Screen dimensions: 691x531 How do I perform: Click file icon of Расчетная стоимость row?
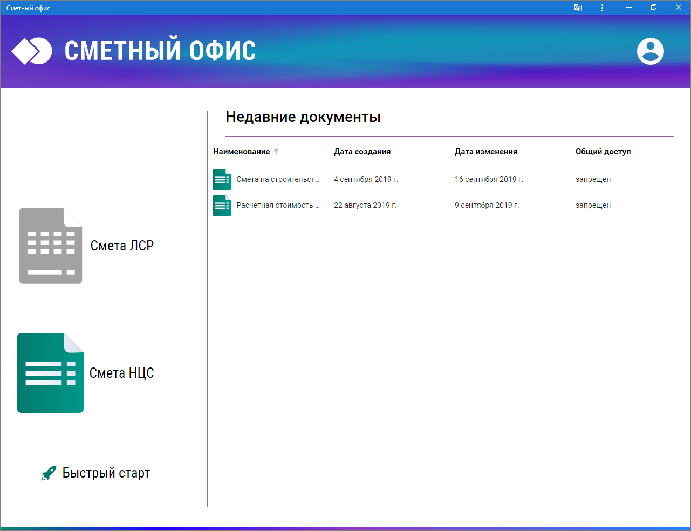pyautogui.click(x=222, y=206)
